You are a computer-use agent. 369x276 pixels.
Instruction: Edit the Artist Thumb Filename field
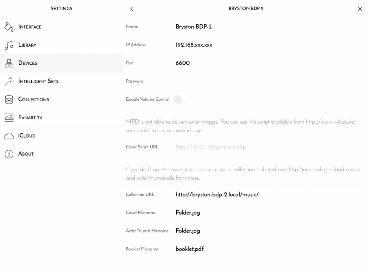point(246,231)
